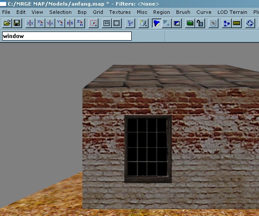This screenshot has width=259, height=216.
Task: Open the Misc menu
Action: (142, 12)
